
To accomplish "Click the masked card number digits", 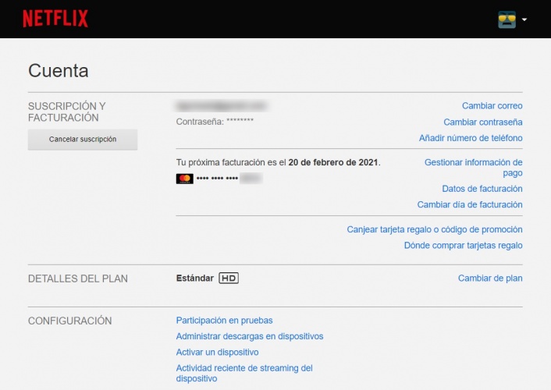I will tap(229, 179).
